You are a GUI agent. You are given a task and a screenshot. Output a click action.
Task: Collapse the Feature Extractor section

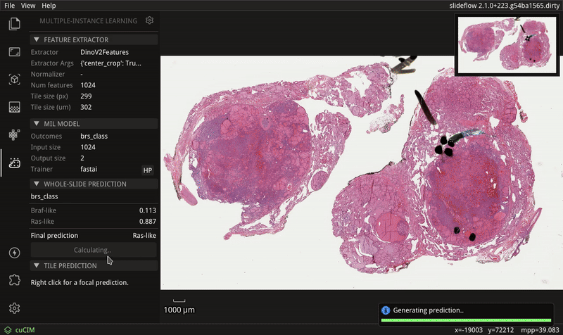pyautogui.click(x=37, y=39)
